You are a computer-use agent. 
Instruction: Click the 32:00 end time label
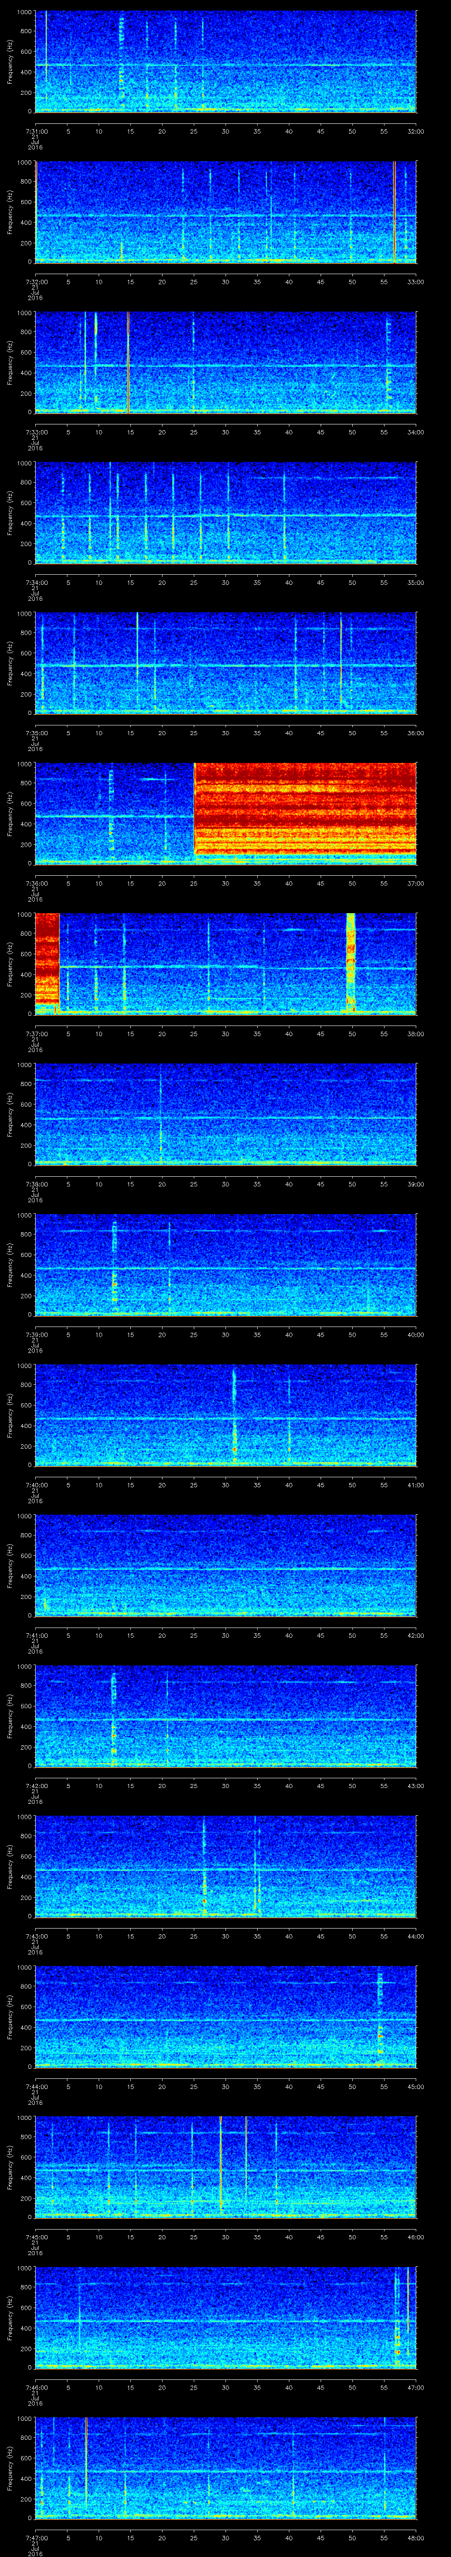coord(415,131)
